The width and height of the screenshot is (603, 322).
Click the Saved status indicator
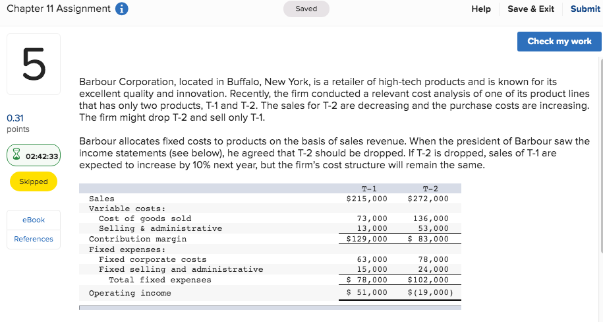(x=306, y=9)
